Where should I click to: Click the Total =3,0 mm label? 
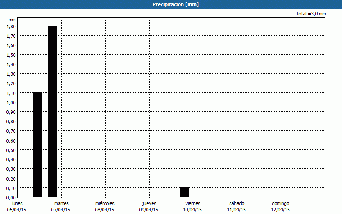pos(311,14)
